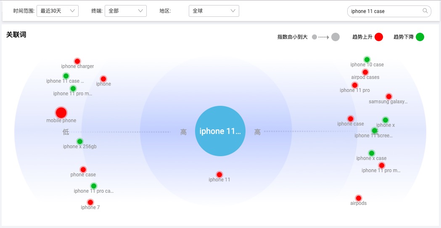This screenshot has width=441, height=228.
Task: Click the iphone 11 pro keyword label
Action: [x=355, y=90]
